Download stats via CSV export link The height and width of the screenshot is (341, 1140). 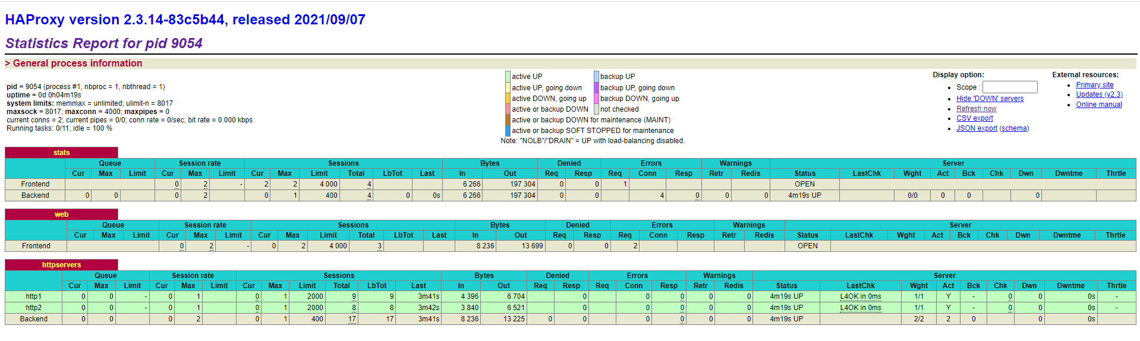click(x=974, y=118)
